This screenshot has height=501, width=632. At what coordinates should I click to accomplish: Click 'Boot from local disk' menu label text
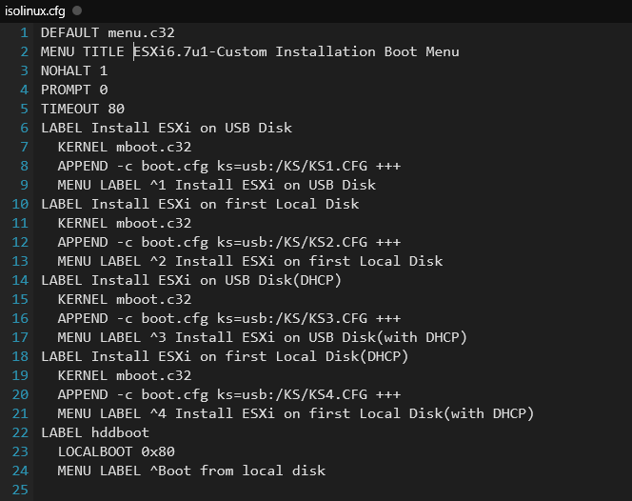[x=242, y=471]
